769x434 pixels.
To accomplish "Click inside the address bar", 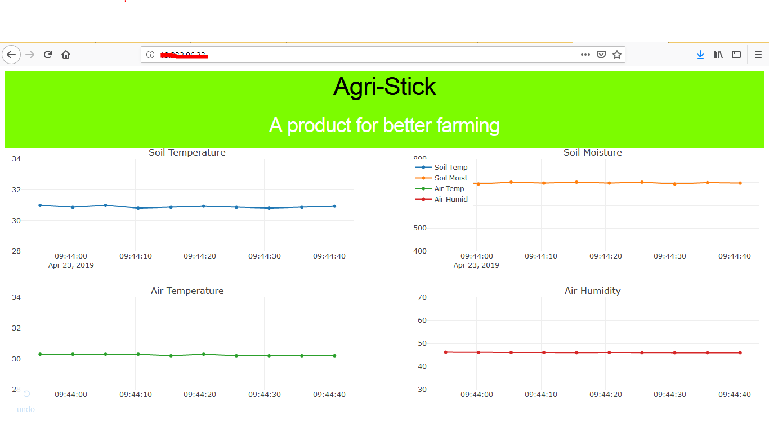I will 366,54.
